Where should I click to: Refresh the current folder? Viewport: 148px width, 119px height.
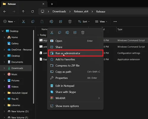(x=33, y=12)
